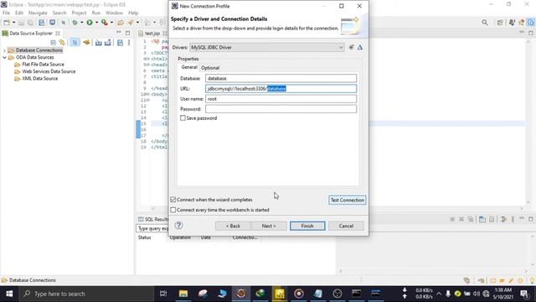
Task: Open the File menu in Eclipse
Action: click(x=6, y=13)
